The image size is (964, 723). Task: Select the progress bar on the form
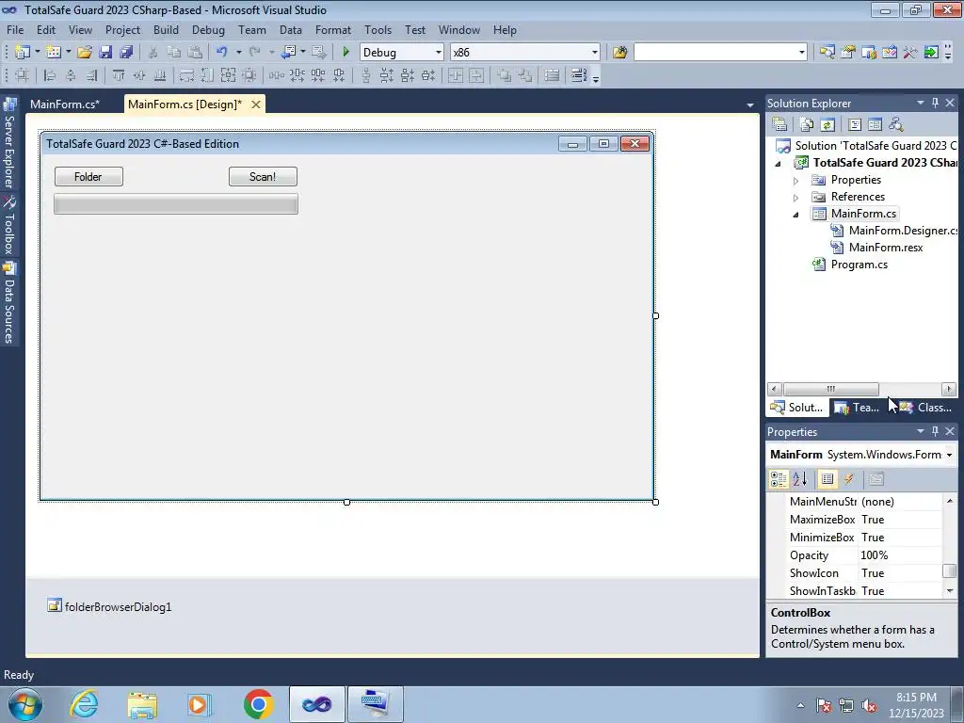point(176,204)
